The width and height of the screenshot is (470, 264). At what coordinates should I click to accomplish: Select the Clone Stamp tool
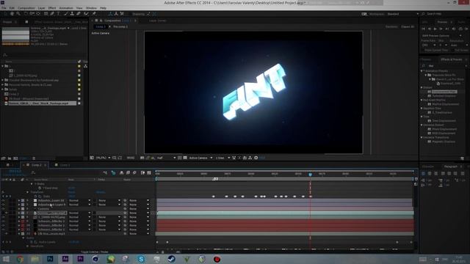click(x=72, y=14)
